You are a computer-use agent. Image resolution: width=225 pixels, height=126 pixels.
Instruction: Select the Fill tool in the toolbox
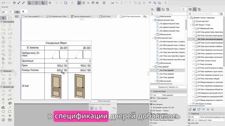coord(3,107)
